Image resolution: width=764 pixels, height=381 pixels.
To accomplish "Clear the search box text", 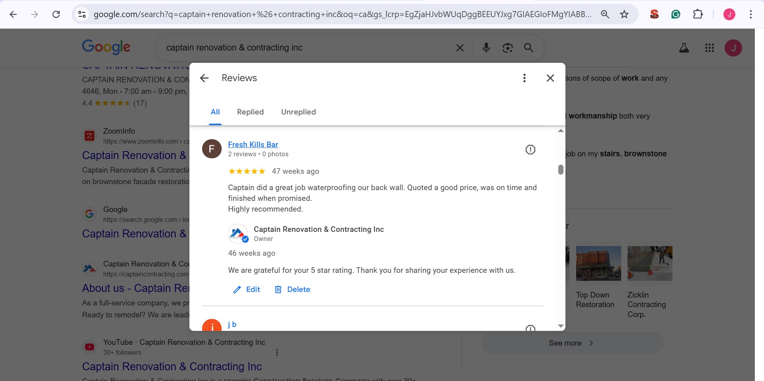I will coord(460,48).
